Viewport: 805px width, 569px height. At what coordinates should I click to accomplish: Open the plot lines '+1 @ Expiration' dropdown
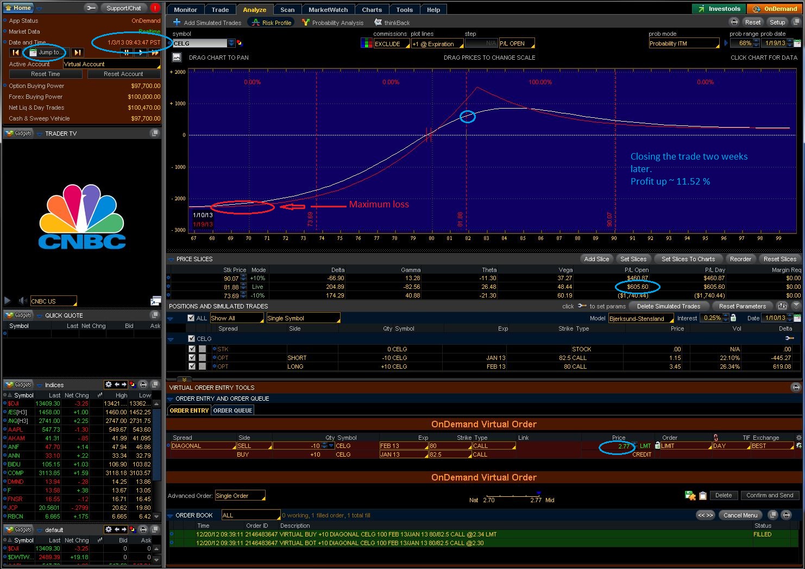tap(437, 43)
